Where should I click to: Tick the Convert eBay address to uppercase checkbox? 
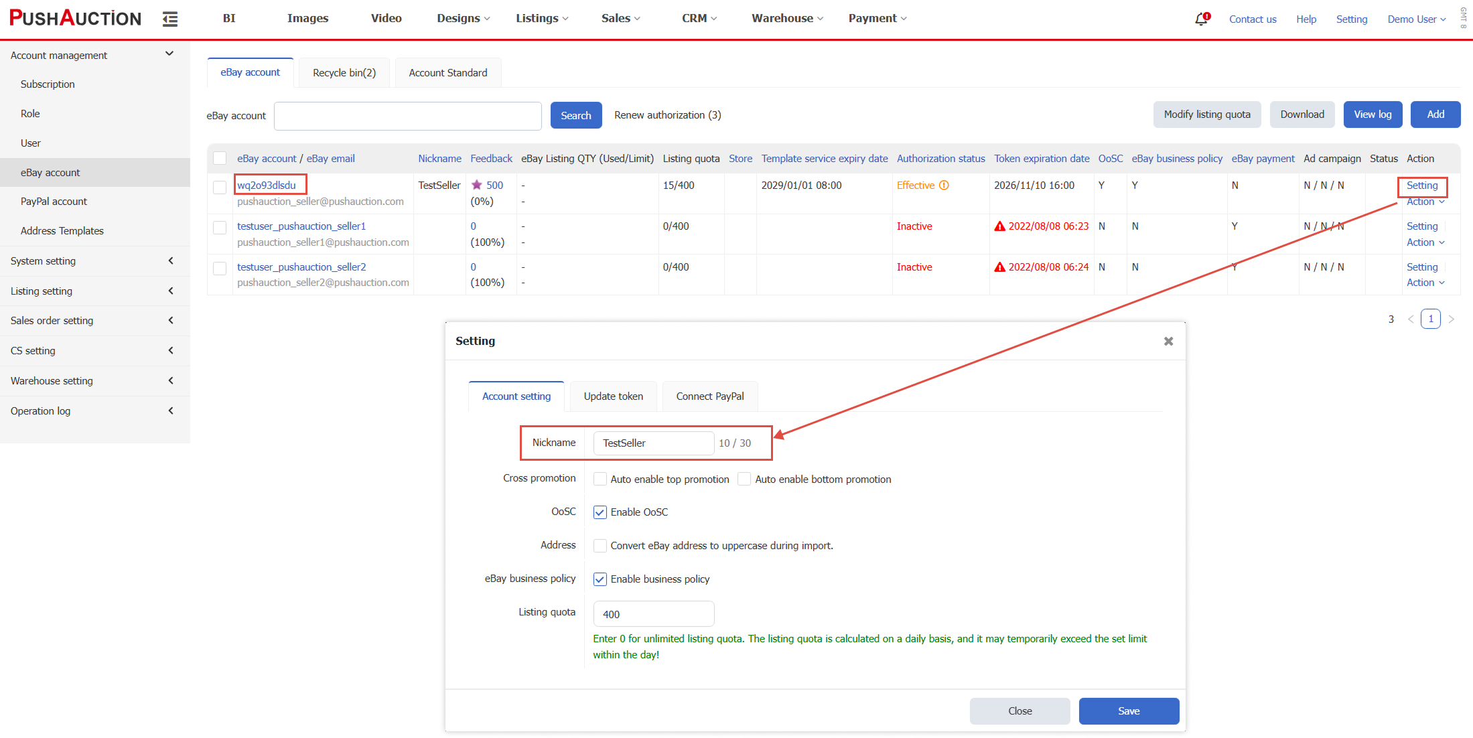click(x=600, y=546)
